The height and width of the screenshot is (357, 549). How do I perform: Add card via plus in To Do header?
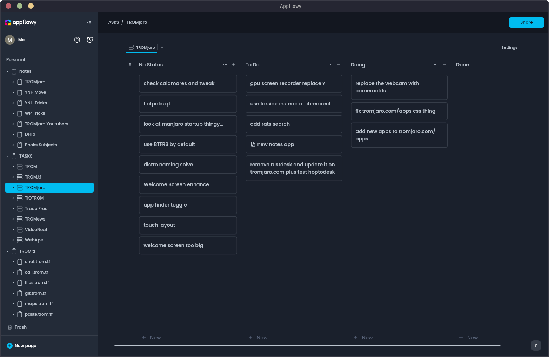[x=339, y=65]
